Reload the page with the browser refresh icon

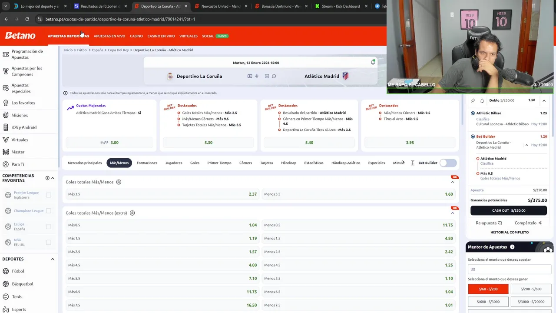(27, 19)
